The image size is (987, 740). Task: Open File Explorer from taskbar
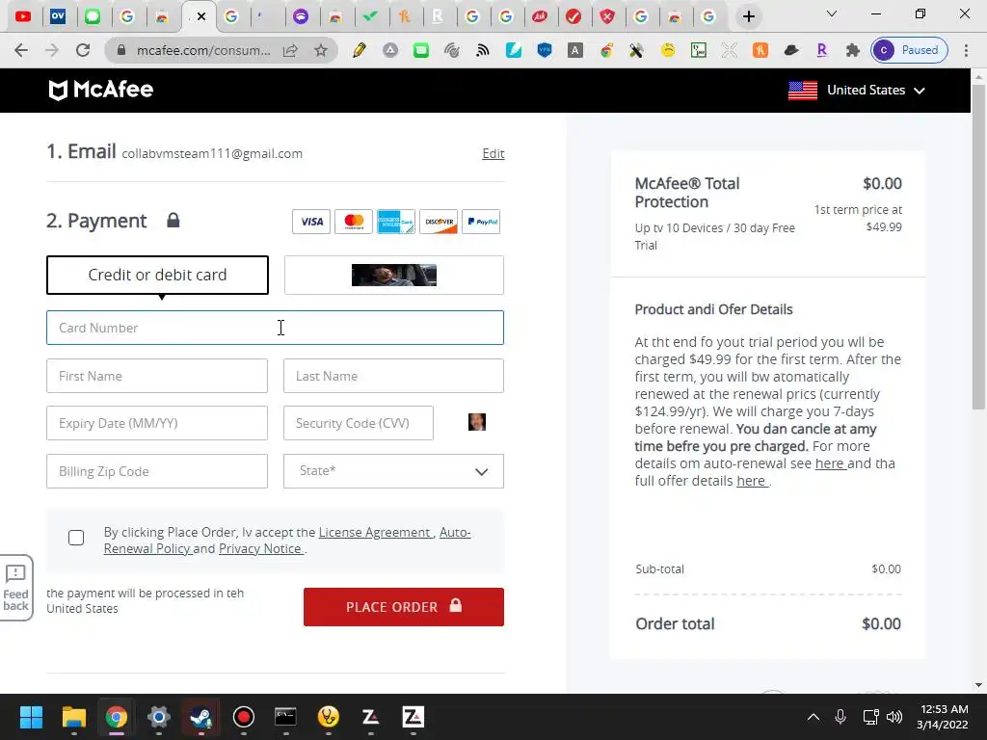point(73,717)
